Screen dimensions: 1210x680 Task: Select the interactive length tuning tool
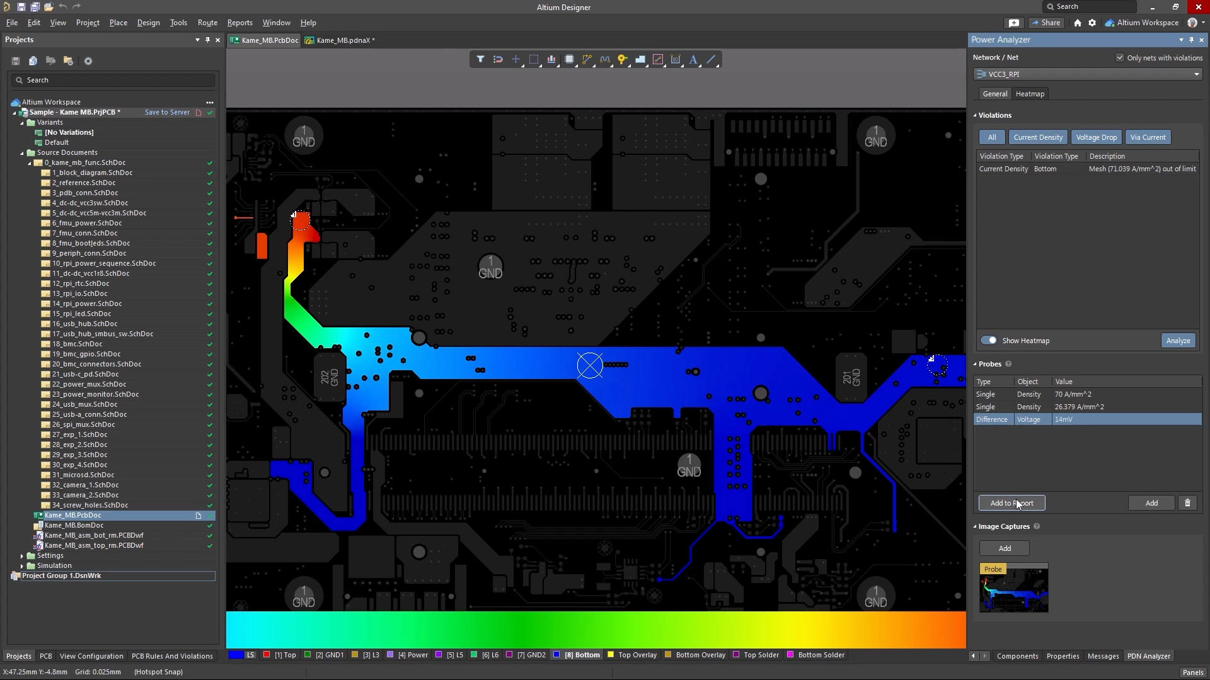[x=605, y=59]
